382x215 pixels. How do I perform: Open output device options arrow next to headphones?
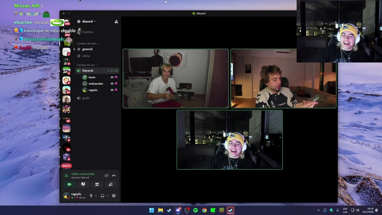coord(107,196)
